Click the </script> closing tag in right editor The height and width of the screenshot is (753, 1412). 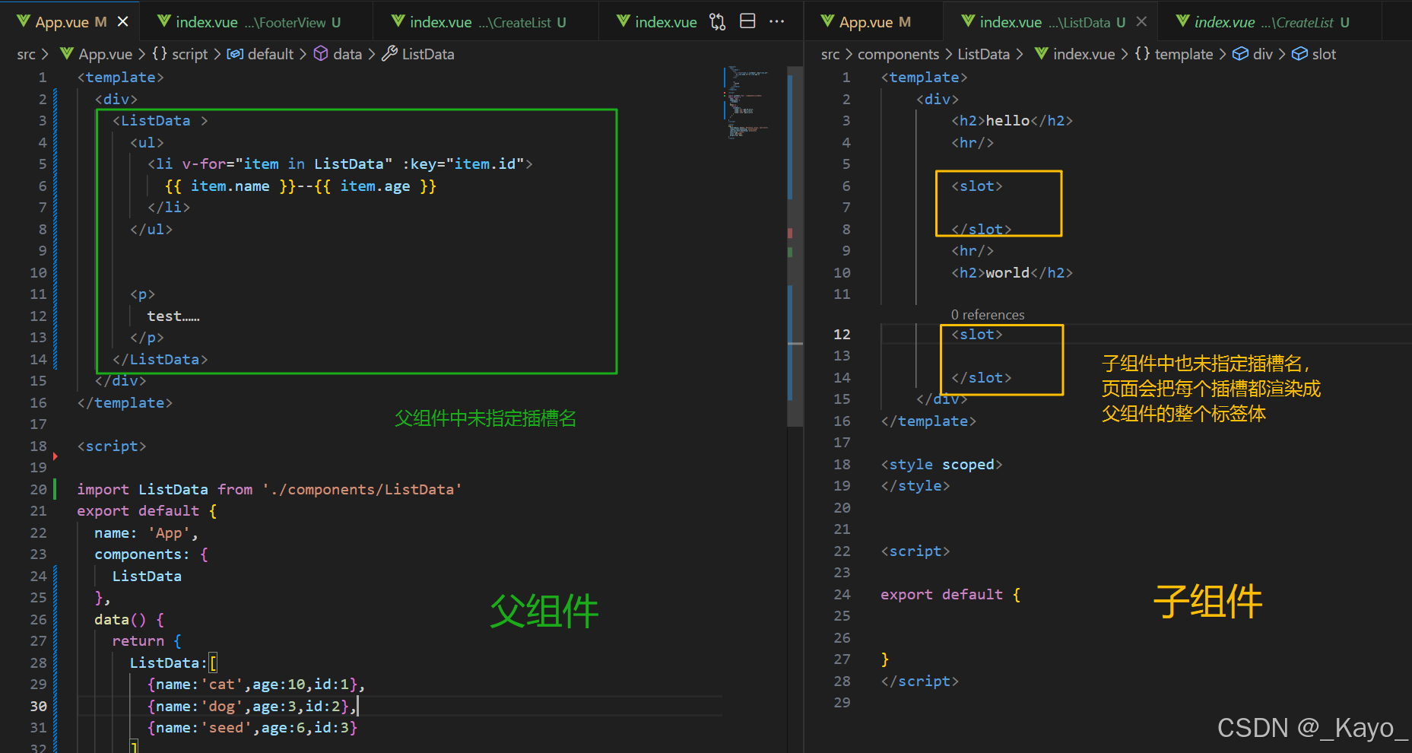920,681
